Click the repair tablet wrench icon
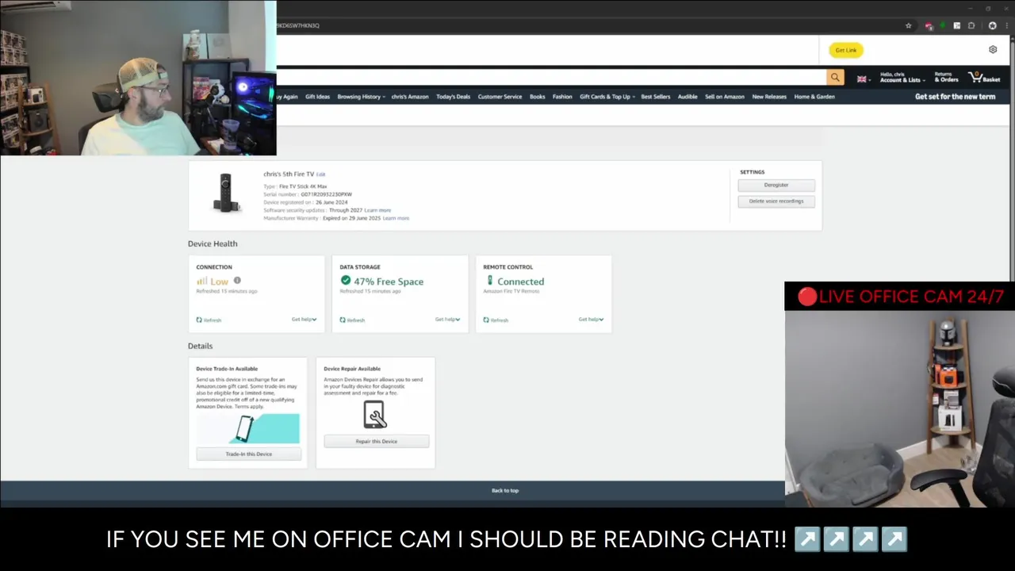This screenshot has width=1015, height=571. (x=374, y=415)
